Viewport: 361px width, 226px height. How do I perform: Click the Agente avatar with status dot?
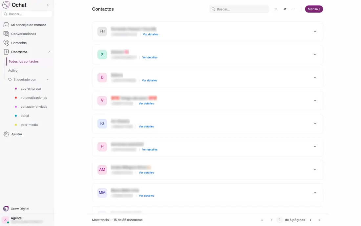pyautogui.click(x=6, y=220)
